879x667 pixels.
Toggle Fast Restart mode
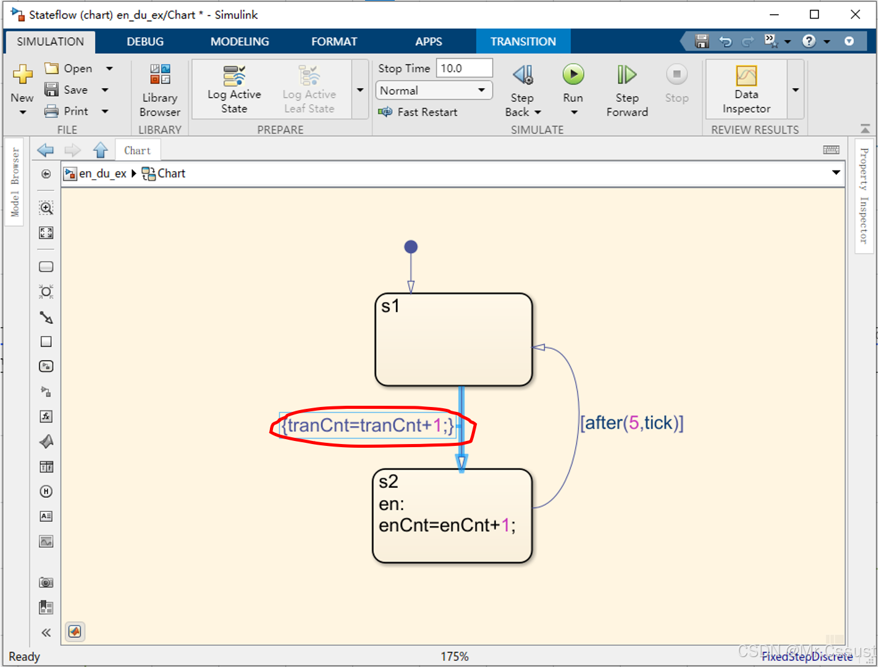[418, 112]
